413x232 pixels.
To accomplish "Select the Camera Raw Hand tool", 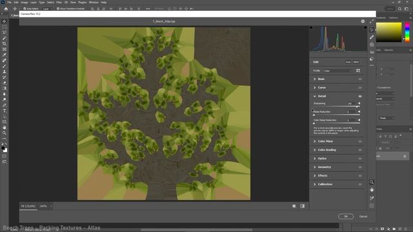I will click(372, 189).
